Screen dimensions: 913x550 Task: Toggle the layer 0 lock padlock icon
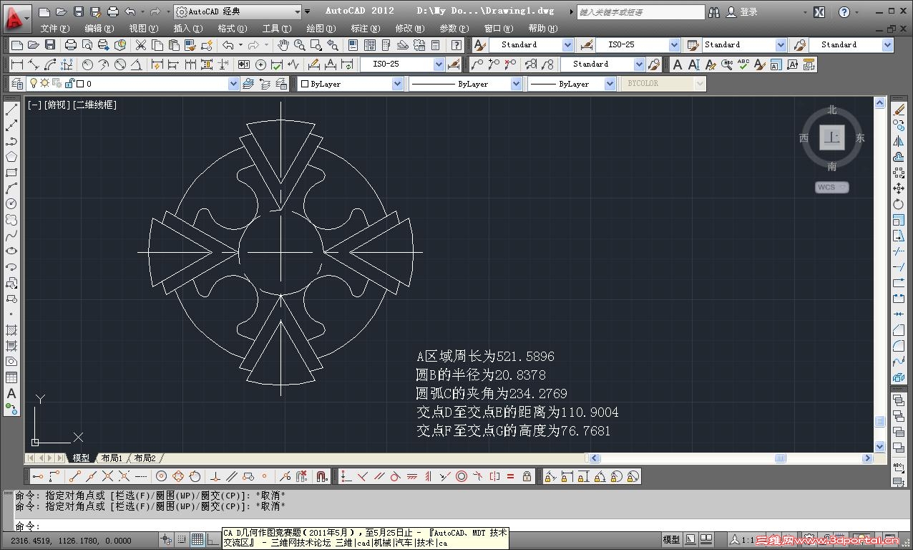(x=70, y=84)
